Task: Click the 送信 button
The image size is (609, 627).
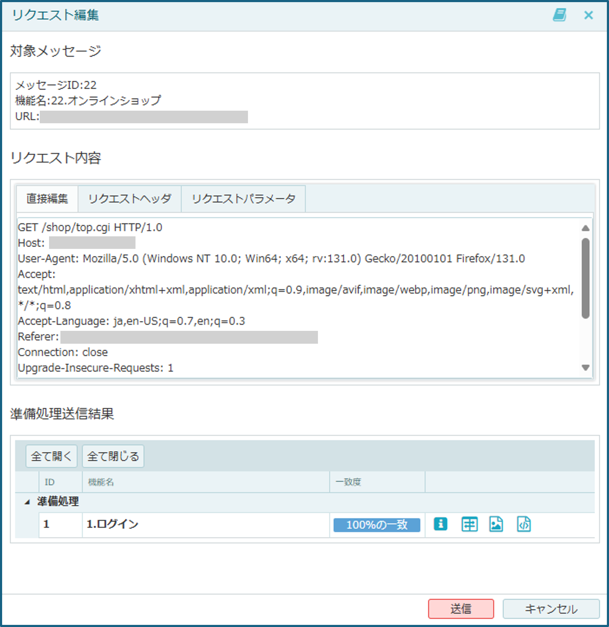Action: click(461, 609)
